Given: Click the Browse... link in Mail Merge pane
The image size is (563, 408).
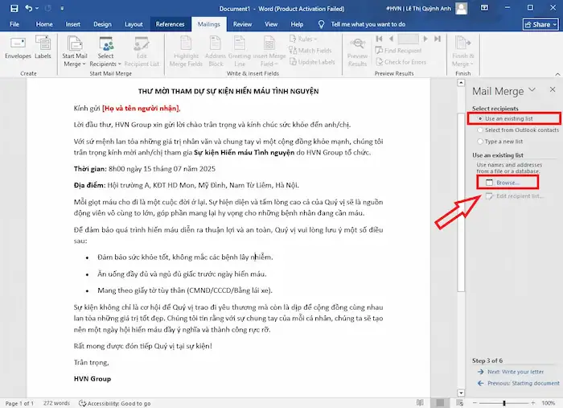Looking at the screenshot, I should 508,183.
